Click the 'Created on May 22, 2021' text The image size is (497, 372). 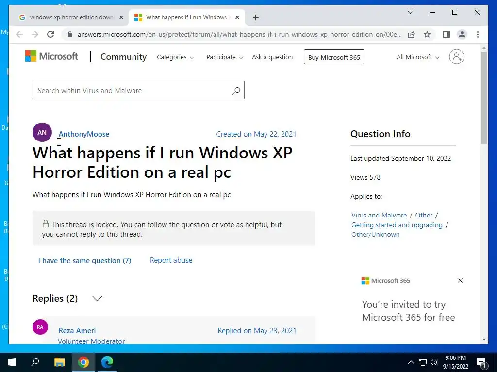pyautogui.click(x=256, y=134)
